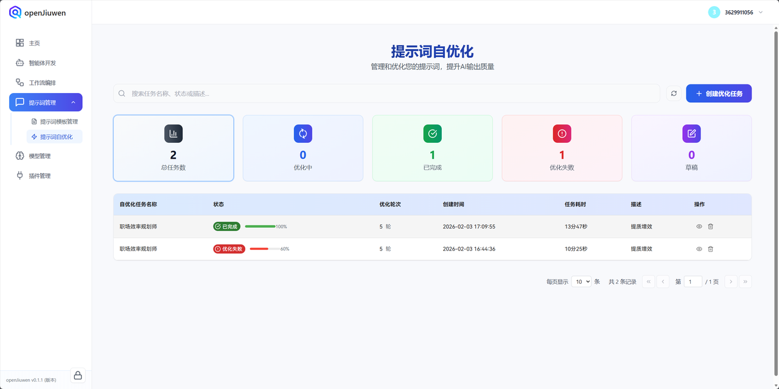Screen dimensions: 779x389
Task: Click 优化轮次 column header
Action: click(390, 204)
